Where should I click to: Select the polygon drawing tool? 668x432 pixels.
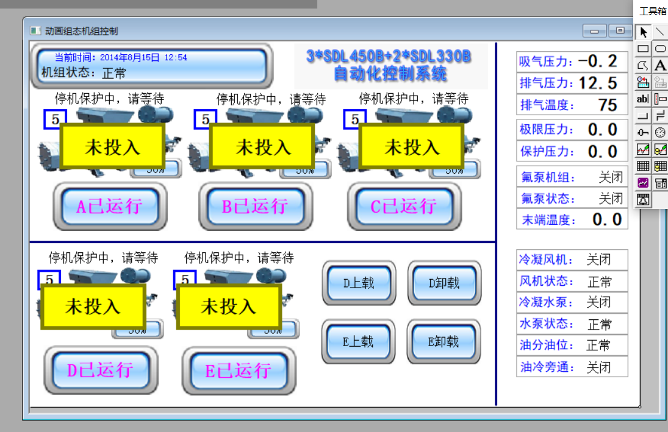(x=643, y=65)
